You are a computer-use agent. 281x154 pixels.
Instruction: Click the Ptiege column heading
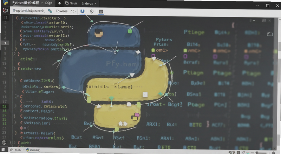194,32
